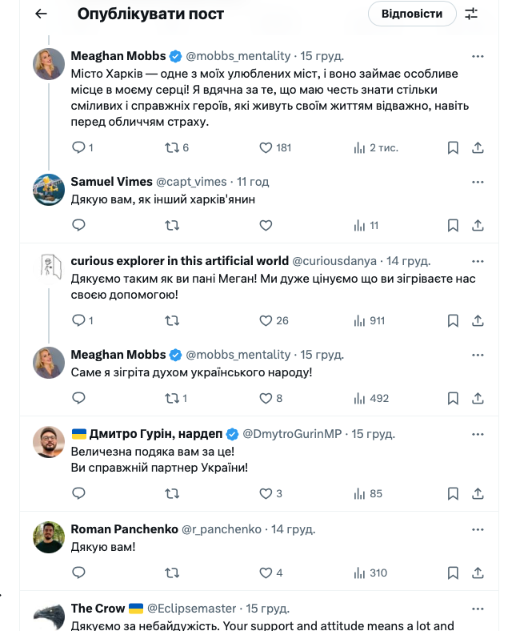Share Roman Panchenko's reply
516x631 pixels.
click(x=478, y=573)
